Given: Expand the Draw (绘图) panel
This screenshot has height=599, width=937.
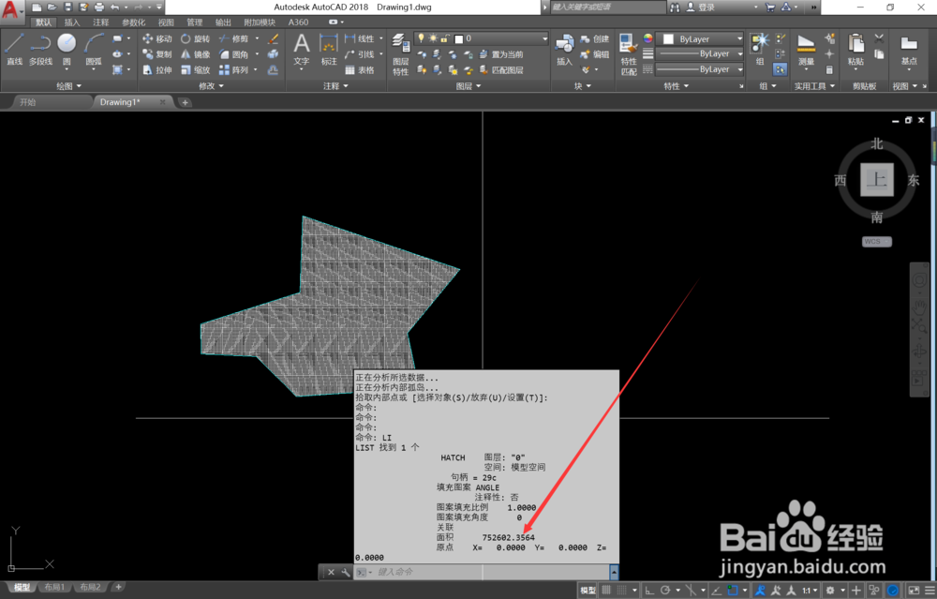Looking at the screenshot, I should click(68, 86).
